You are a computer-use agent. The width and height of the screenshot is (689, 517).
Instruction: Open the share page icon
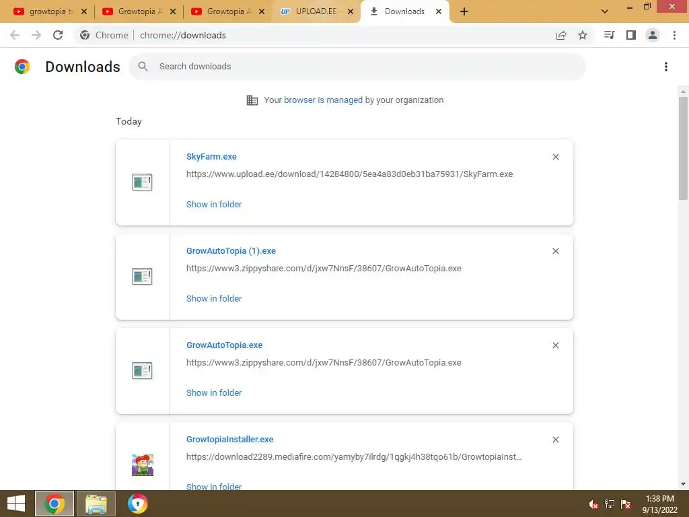(x=561, y=35)
